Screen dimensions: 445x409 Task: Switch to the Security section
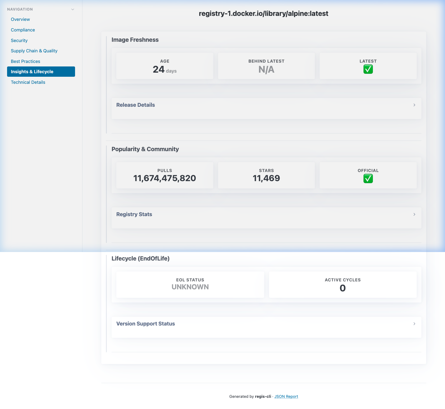tap(19, 40)
